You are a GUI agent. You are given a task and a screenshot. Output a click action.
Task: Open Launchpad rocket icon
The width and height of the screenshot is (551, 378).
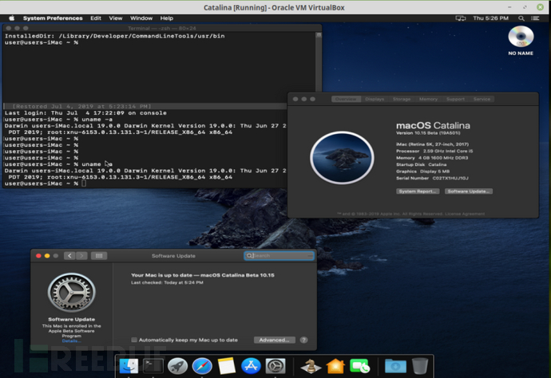177,366
